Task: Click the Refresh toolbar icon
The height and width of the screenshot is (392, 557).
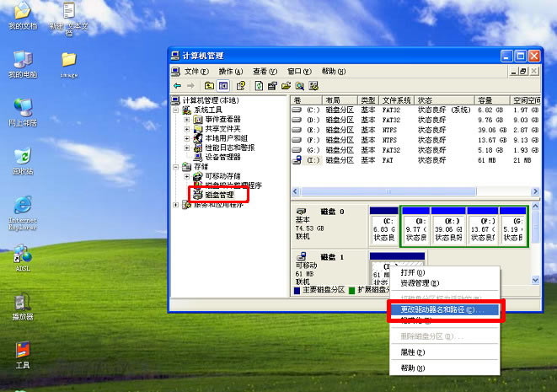Action: point(259,86)
